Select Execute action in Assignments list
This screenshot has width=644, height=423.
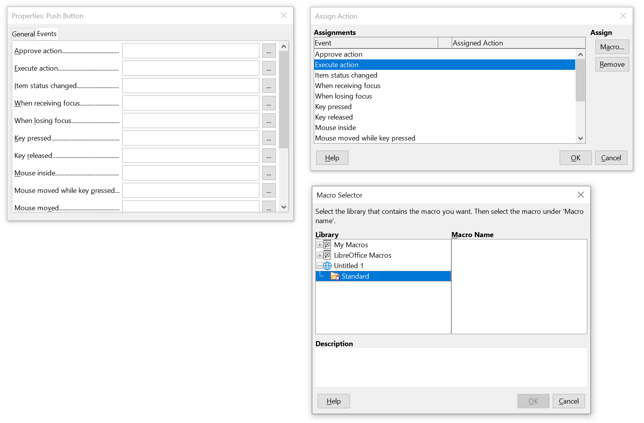(x=444, y=65)
